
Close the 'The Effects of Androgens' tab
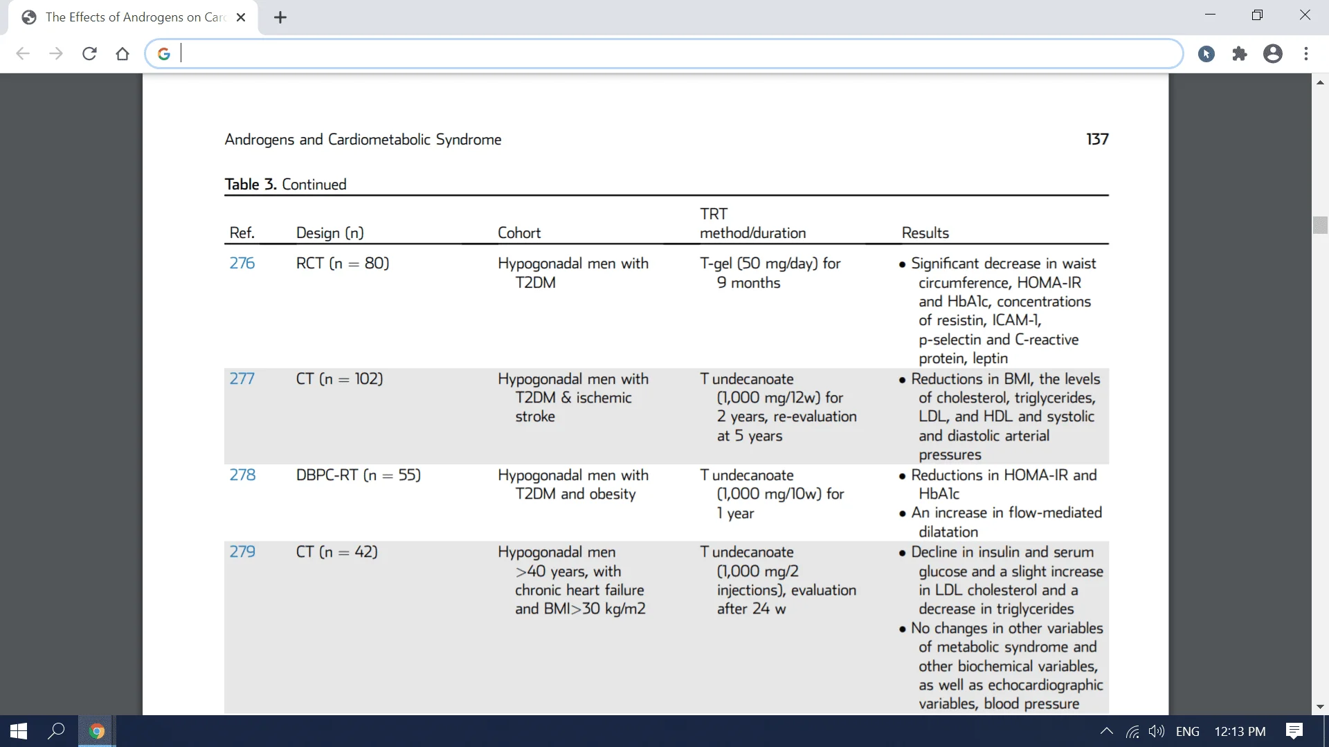coord(241,17)
